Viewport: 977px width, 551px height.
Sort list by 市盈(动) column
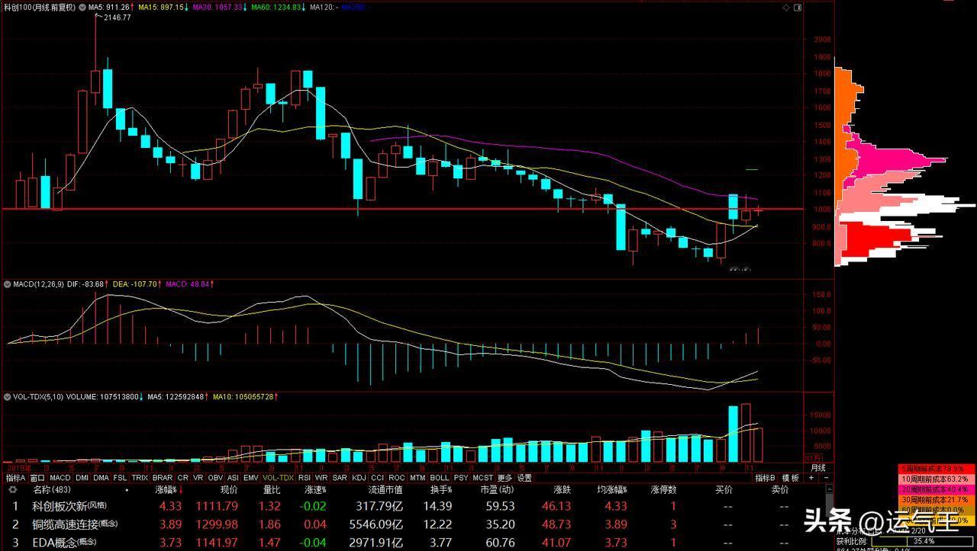498,489
